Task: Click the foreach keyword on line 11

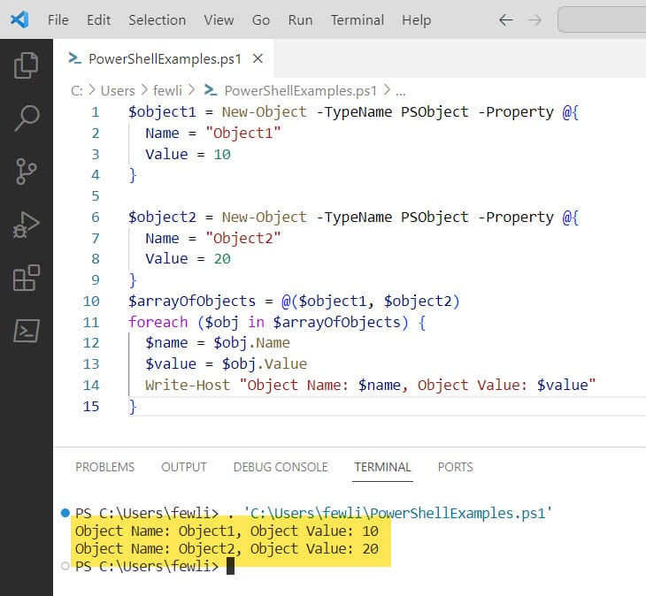Action: click(x=158, y=322)
